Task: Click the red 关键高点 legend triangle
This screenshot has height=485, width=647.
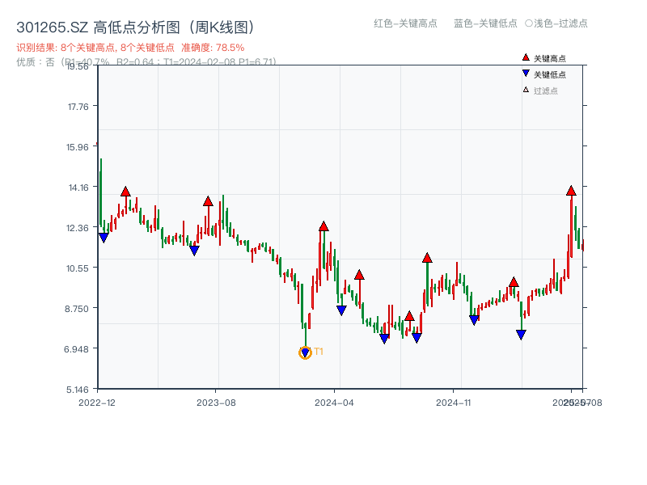Action: [x=526, y=58]
